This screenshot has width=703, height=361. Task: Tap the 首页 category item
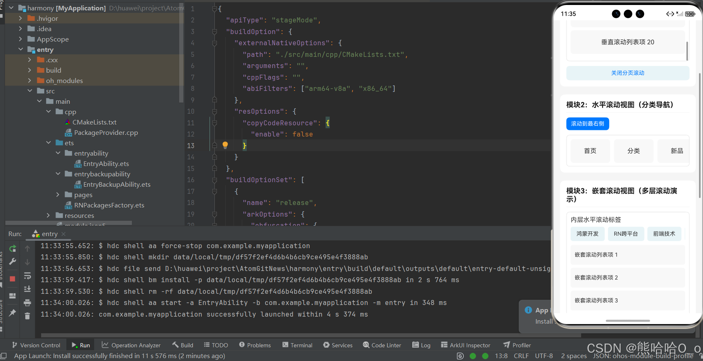pos(590,151)
